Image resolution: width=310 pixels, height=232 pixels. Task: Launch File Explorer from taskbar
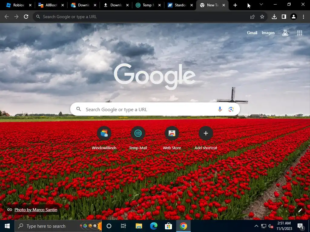pos(139,226)
